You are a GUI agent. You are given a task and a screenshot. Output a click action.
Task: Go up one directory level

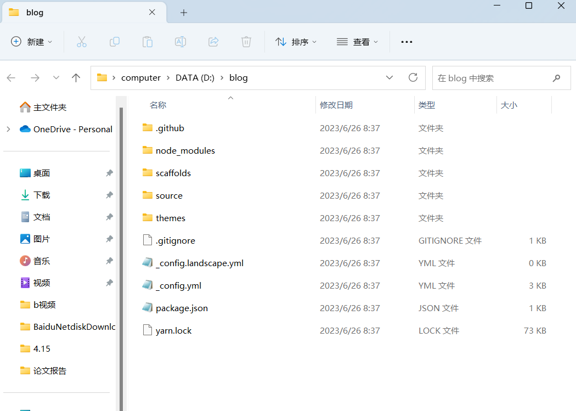[76, 78]
